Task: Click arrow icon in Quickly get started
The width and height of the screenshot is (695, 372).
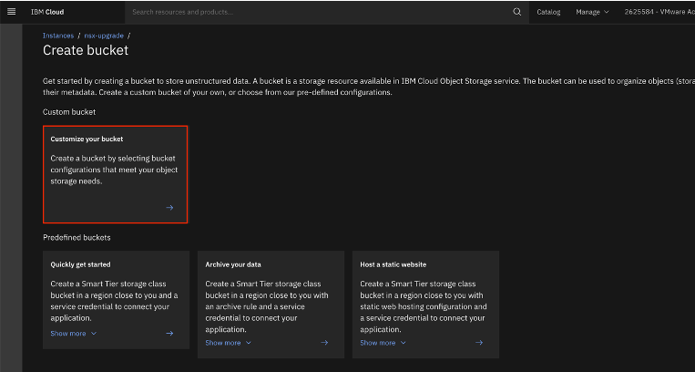Action: click(169, 334)
